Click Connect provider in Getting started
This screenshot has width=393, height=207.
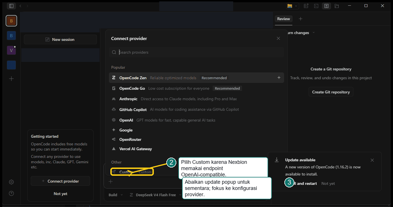pyautogui.click(x=60, y=181)
